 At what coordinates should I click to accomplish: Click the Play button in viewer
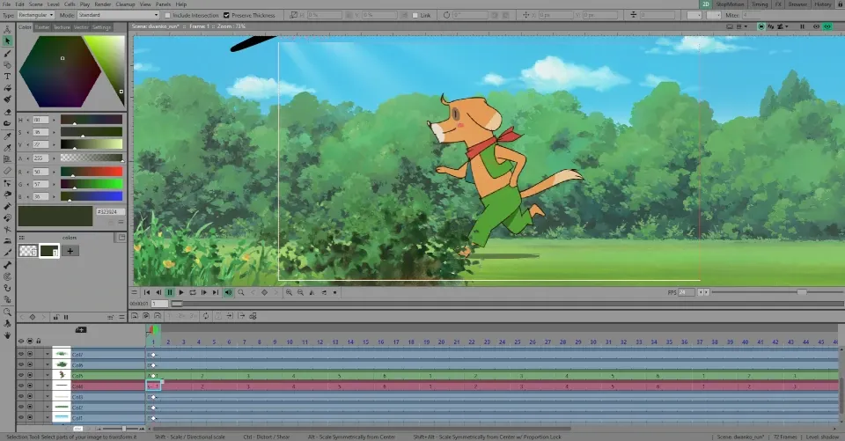pyautogui.click(x=181, y=292)
